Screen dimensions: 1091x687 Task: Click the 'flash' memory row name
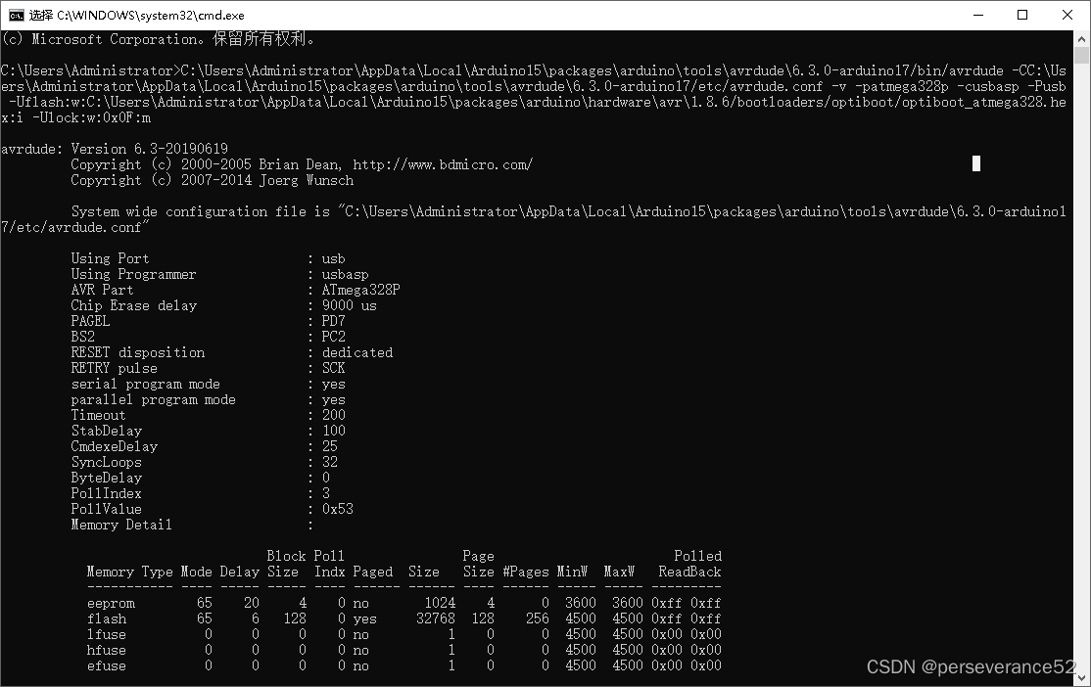tap(107, 618)
